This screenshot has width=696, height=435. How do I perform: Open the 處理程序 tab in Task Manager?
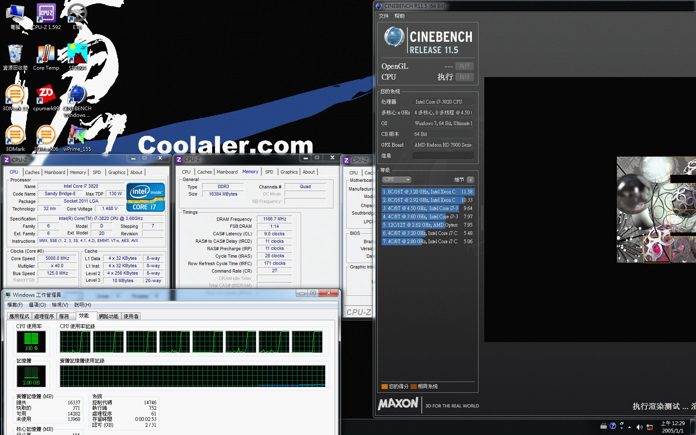pos(44,316)
